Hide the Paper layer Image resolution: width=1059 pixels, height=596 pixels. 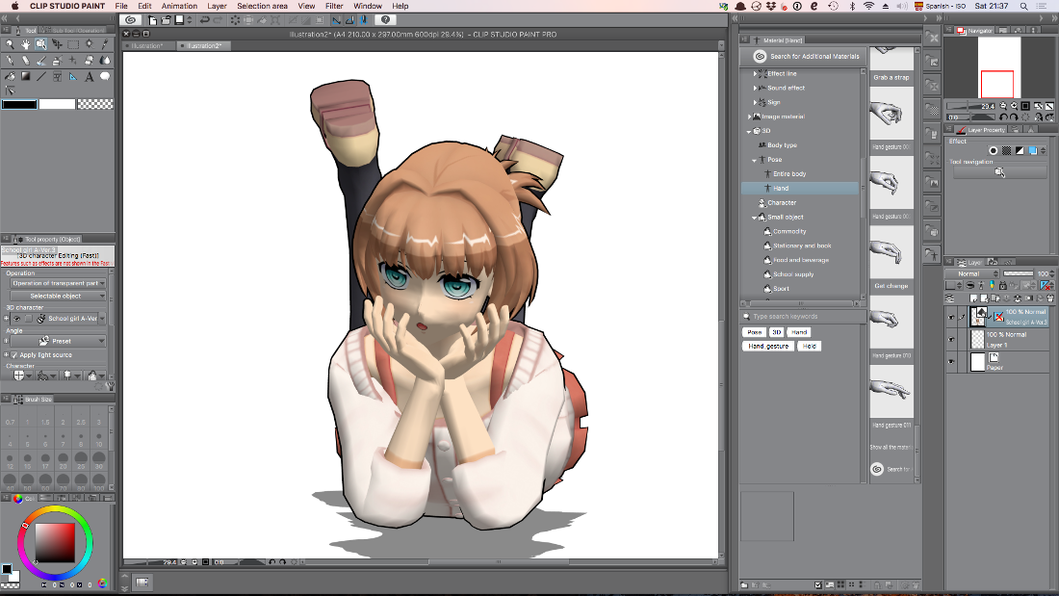click(951, 360)
